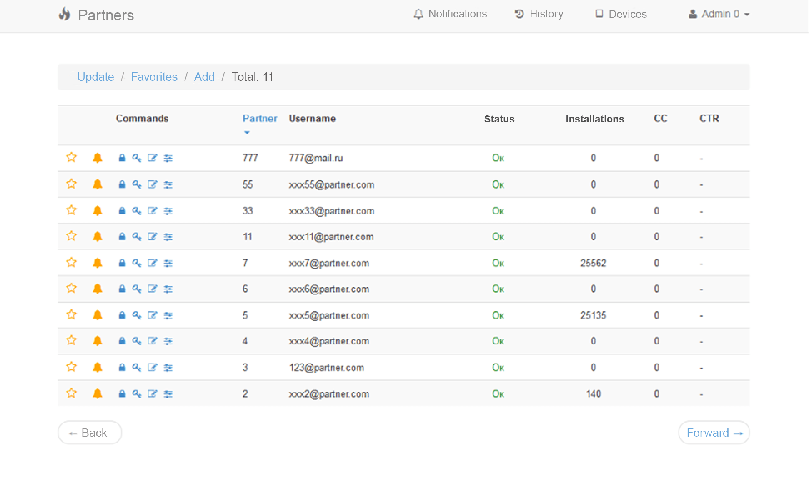Open the edit icon for partner 33
The image size is (809, 493).
click(152, 211)
